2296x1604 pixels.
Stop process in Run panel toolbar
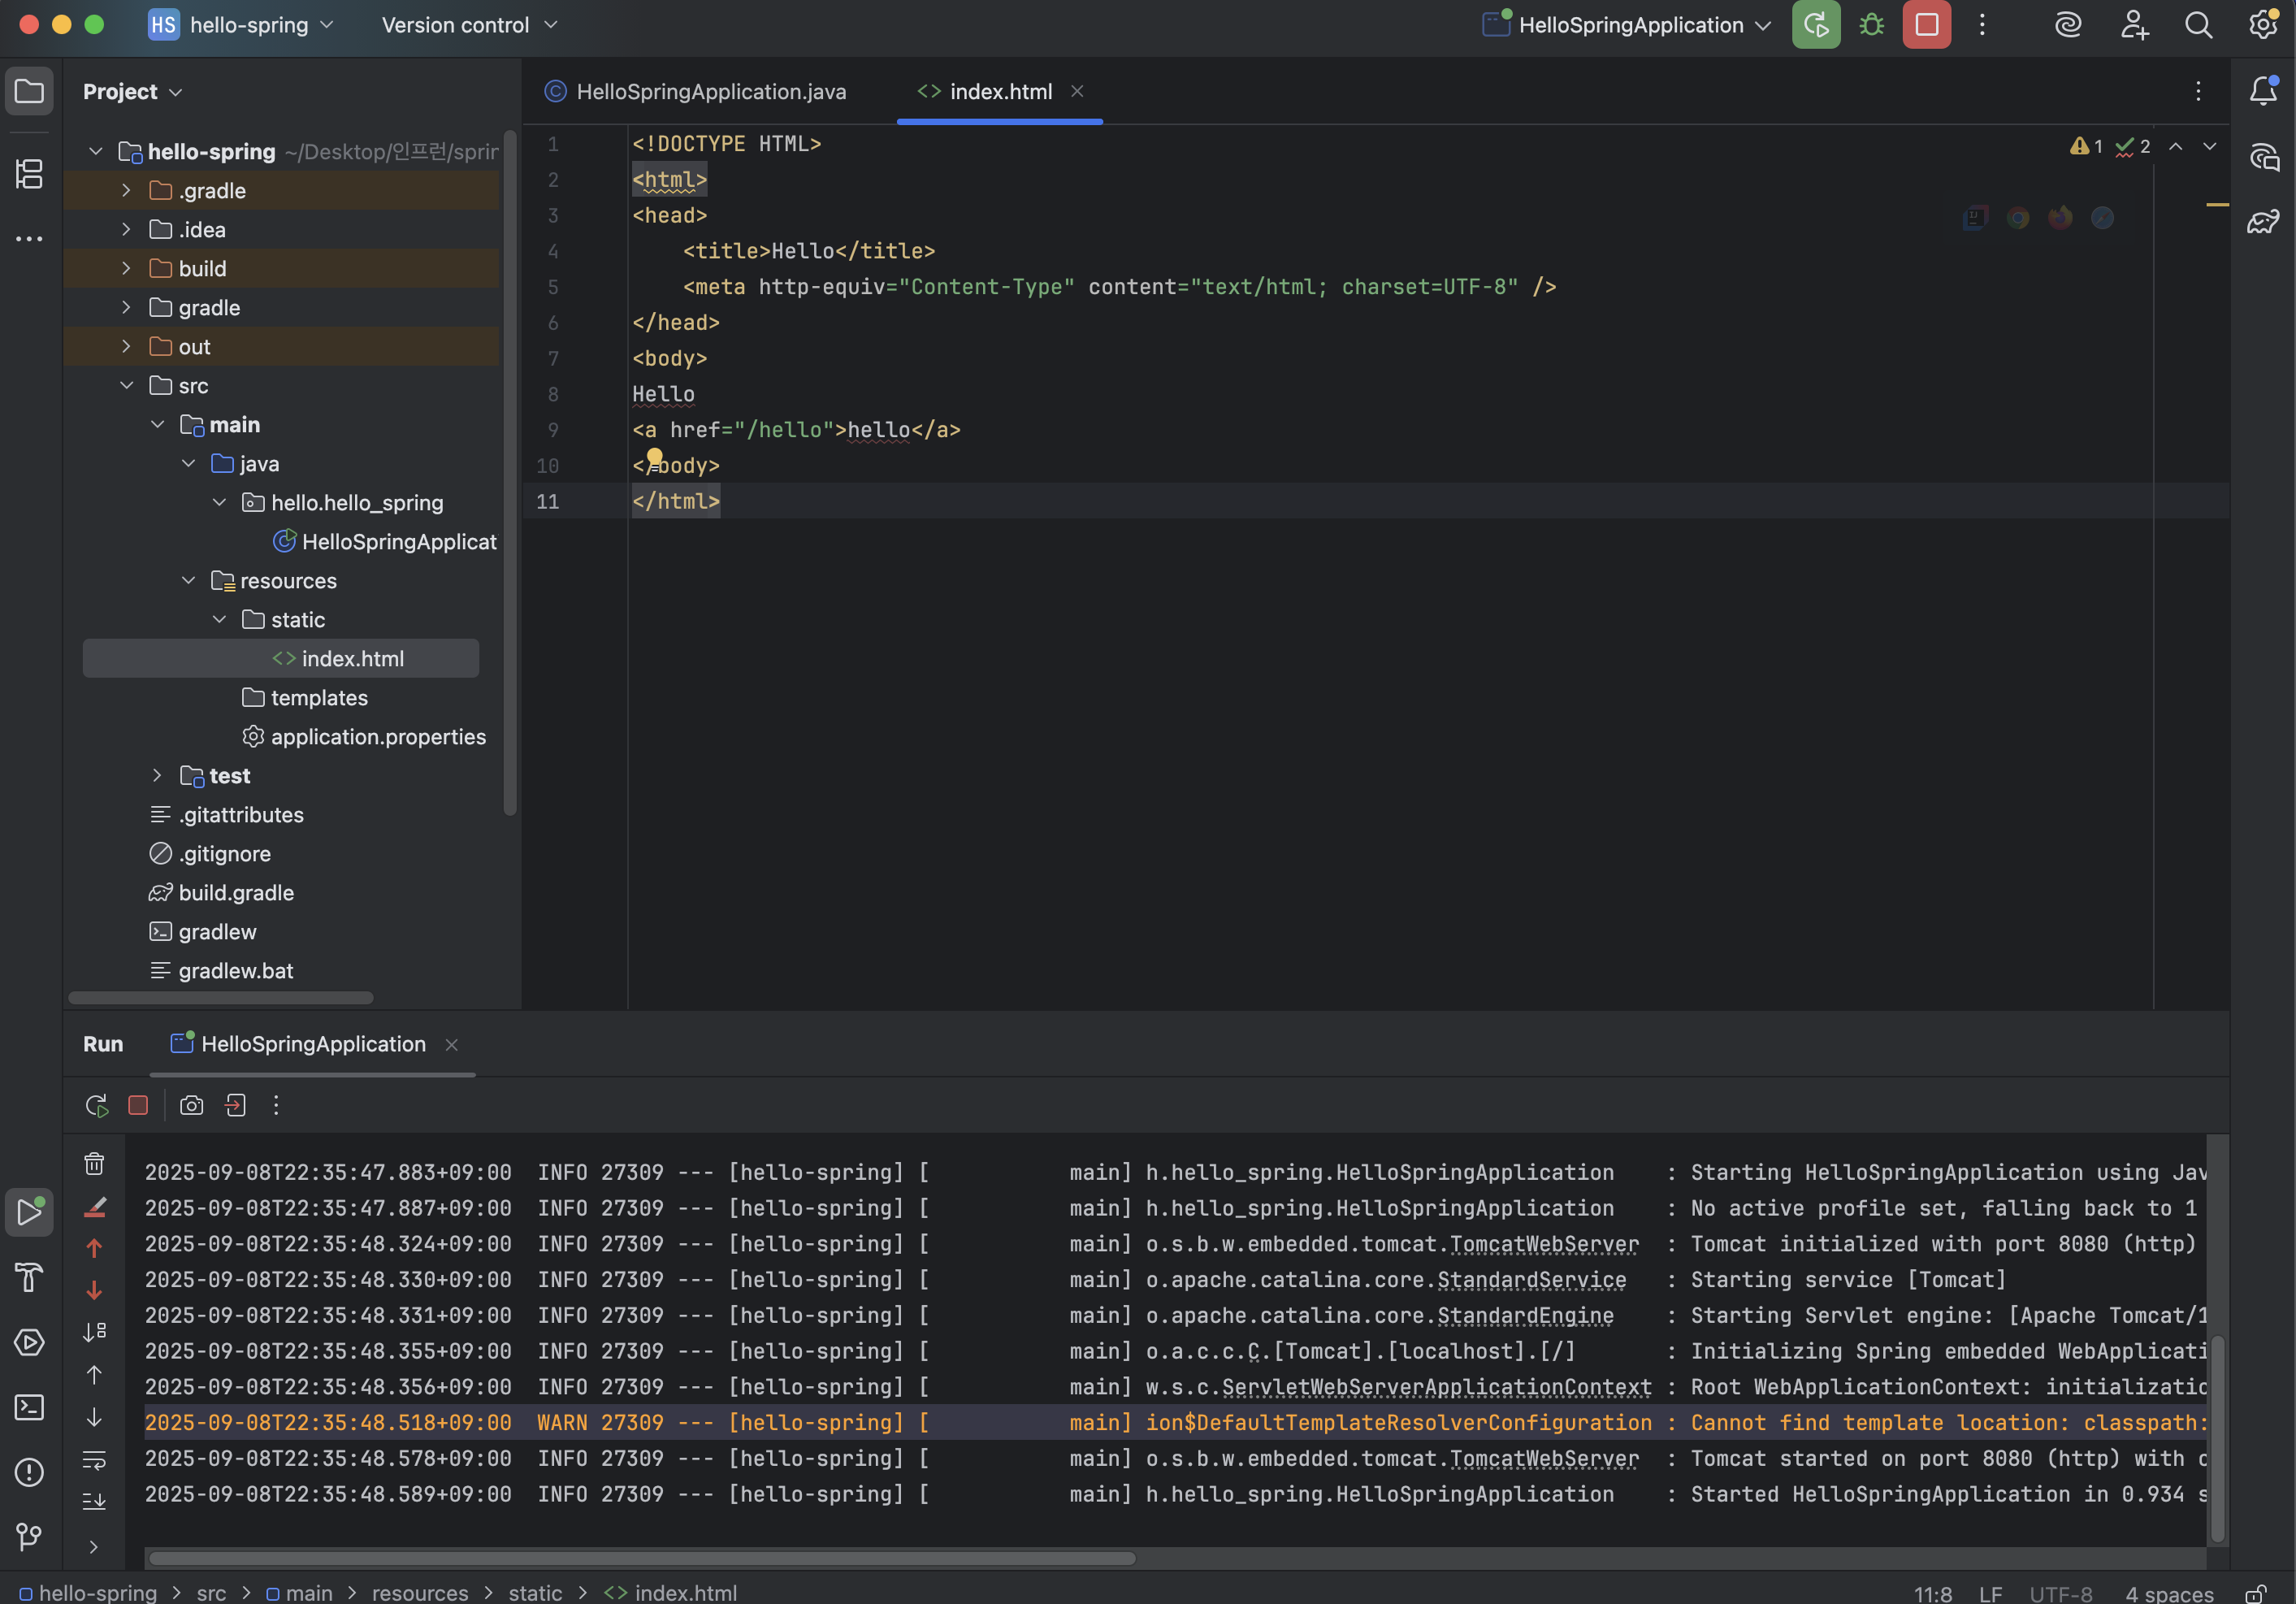(x=138, y=1105)
